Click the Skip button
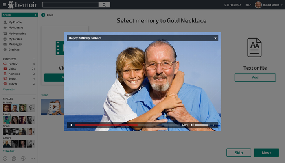Screen dimensions: 285x163 pyautogui.click(x=239, y=153)
